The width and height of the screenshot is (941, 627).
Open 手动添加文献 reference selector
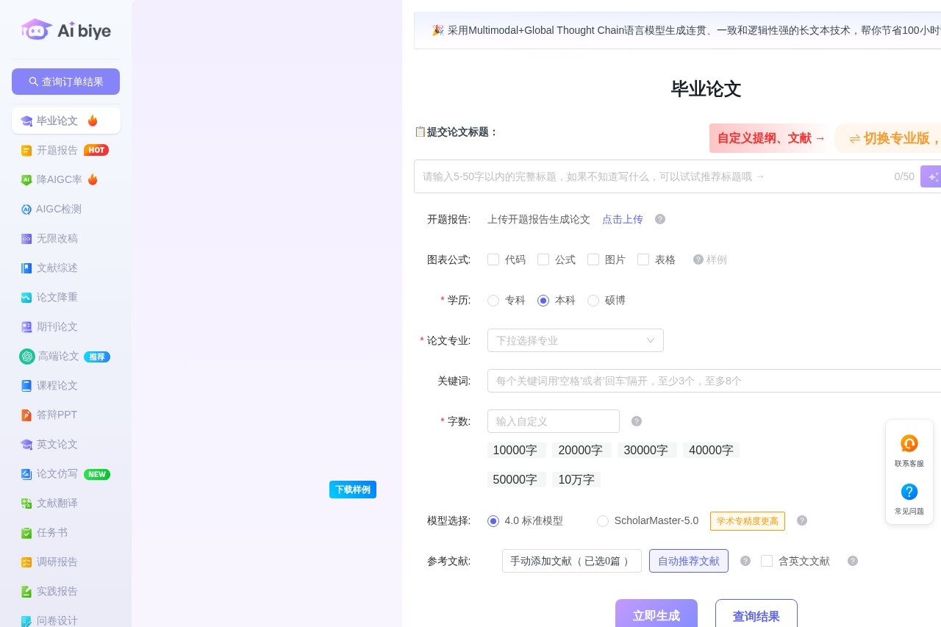pos(571,561)
